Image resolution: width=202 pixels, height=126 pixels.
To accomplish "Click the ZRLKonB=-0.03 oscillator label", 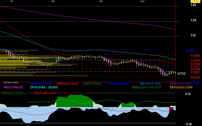I will point(45,93).
